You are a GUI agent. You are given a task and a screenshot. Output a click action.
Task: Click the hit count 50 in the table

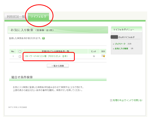94,56
